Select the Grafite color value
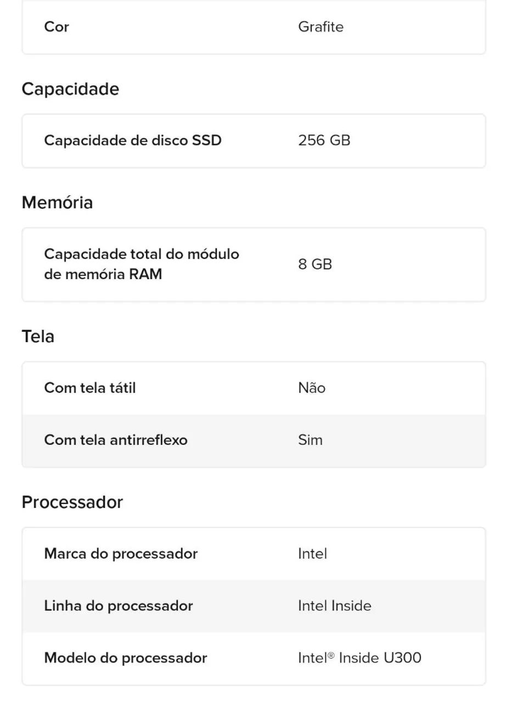This screenshot has height=702, width=507. point(320,27)
